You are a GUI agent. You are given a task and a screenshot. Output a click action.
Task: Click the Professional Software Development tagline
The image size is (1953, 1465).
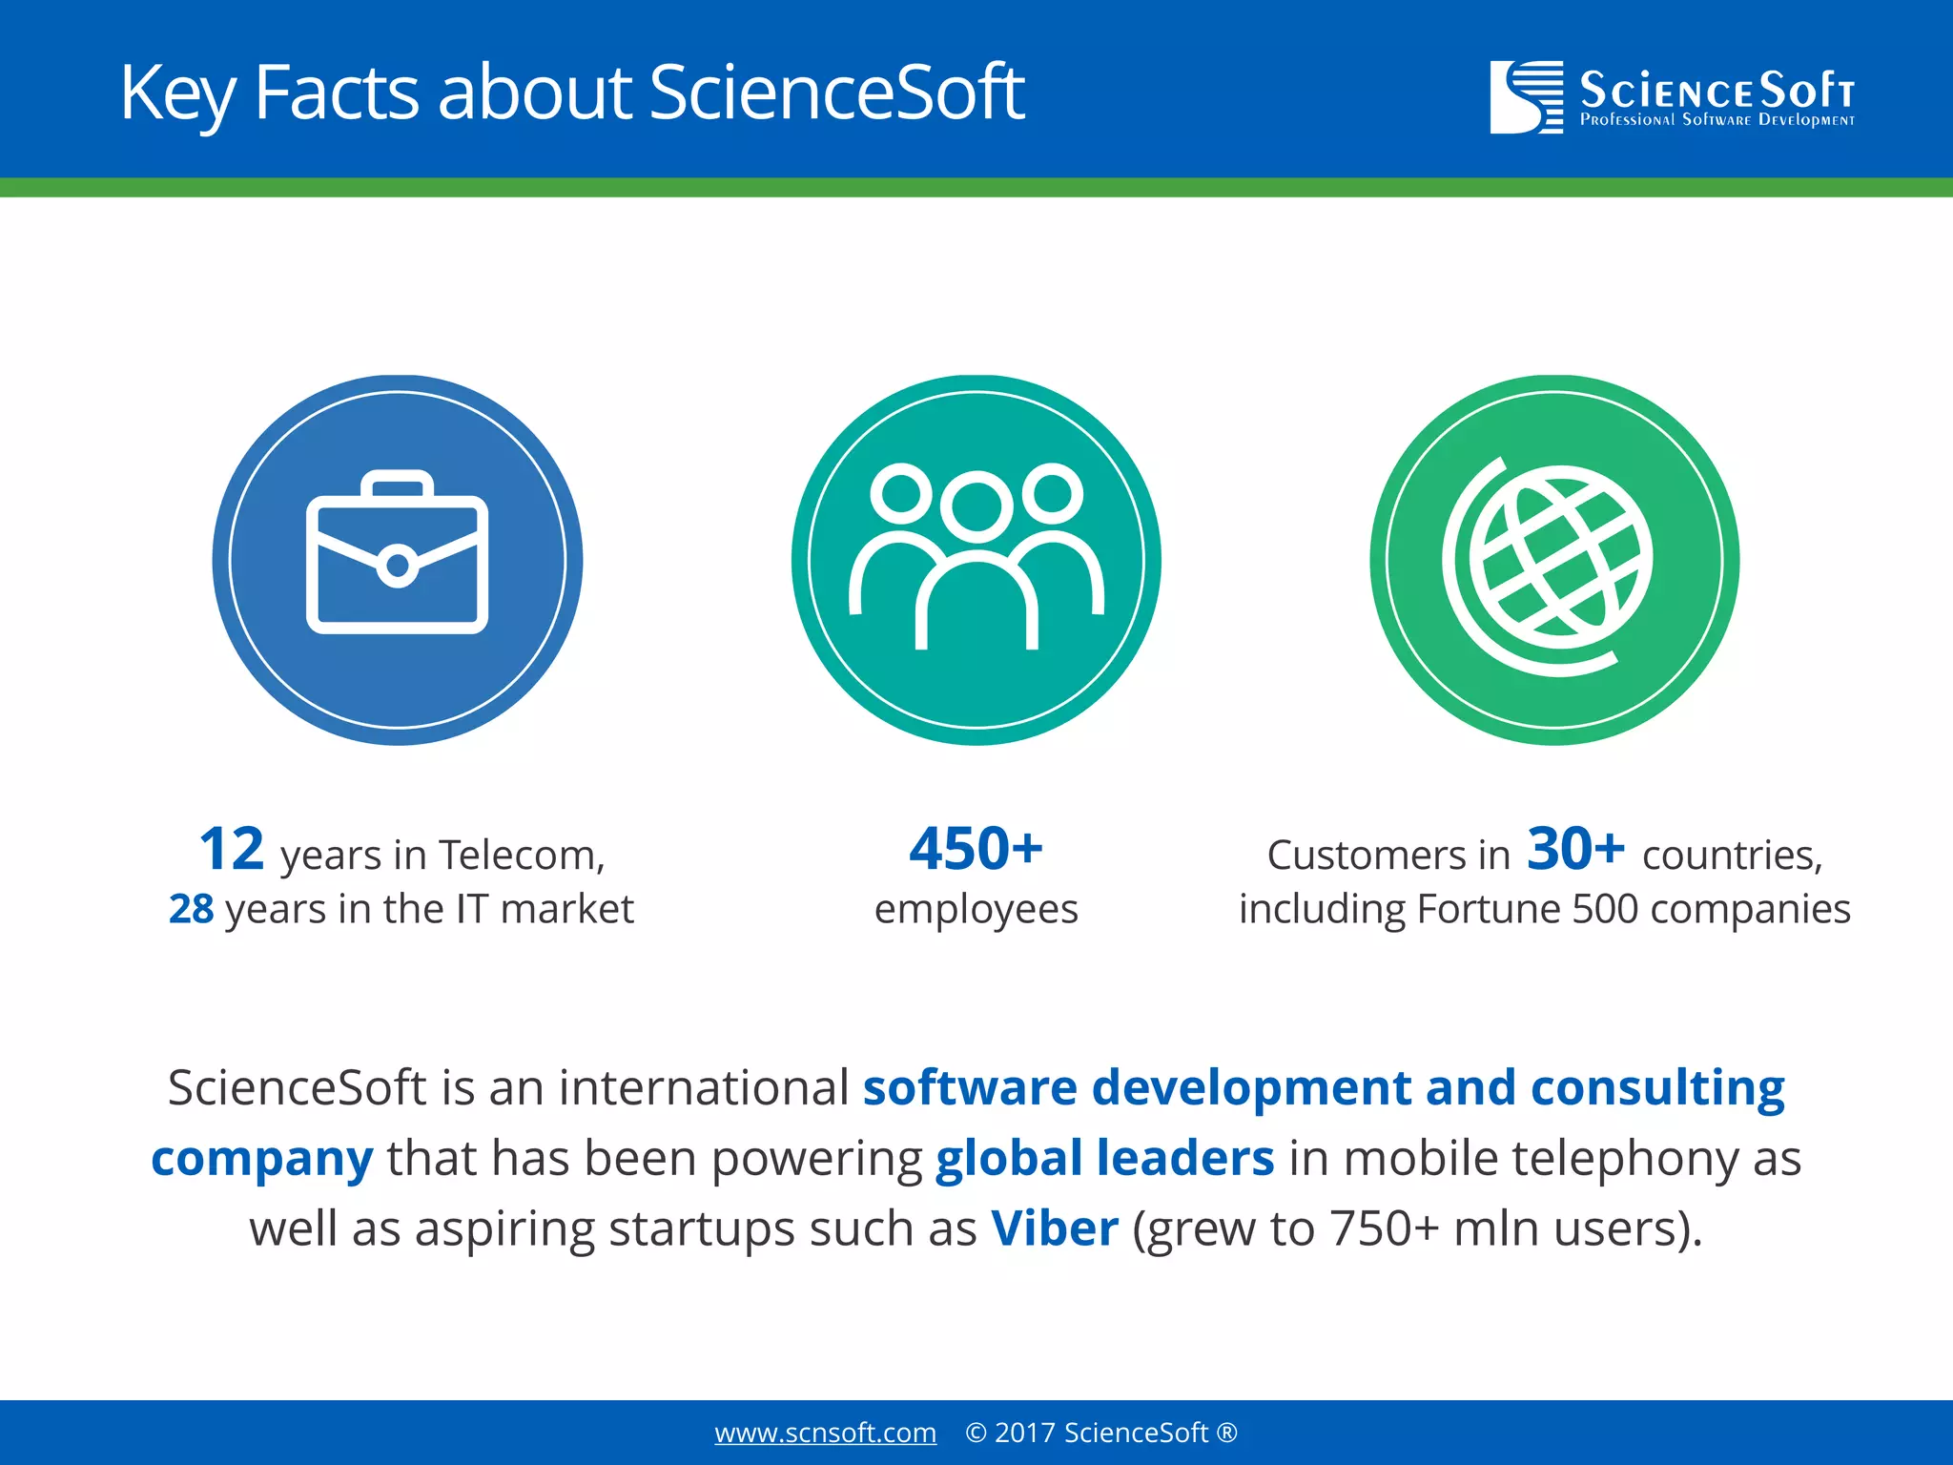coord(1717,120)
